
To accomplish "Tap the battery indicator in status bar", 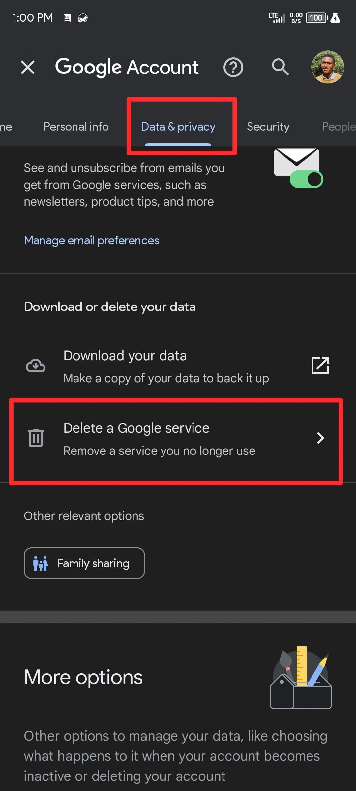I will point(316,18).
